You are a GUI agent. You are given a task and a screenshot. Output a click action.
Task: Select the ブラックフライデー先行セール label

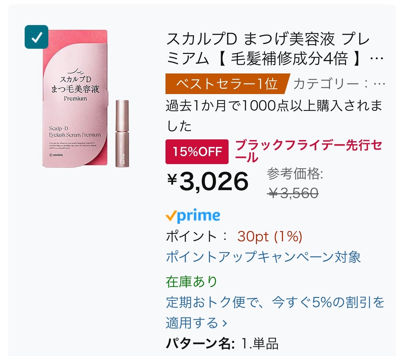308,151
